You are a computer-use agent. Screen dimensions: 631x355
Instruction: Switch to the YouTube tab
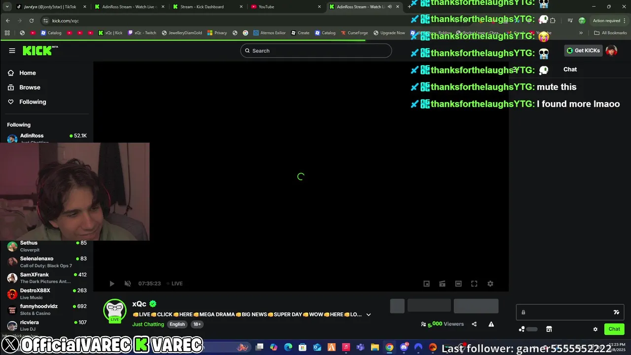pos(286,7)
